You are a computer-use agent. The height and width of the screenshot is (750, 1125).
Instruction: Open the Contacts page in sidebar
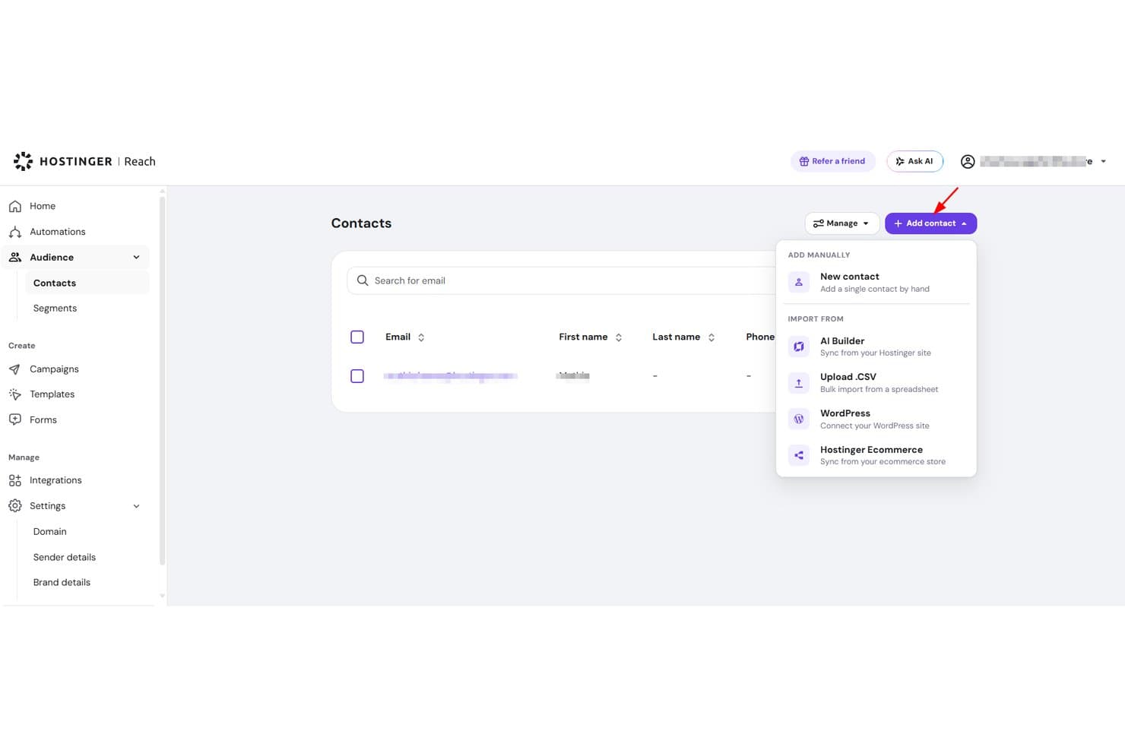(x=87, y=283)
